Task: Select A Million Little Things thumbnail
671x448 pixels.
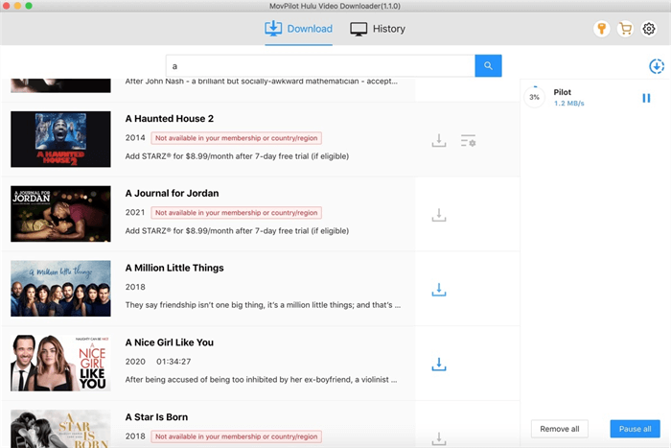Action: (x=60, y=288)
